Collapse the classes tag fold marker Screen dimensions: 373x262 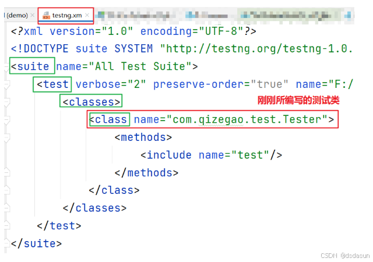[x=6, y=102]
